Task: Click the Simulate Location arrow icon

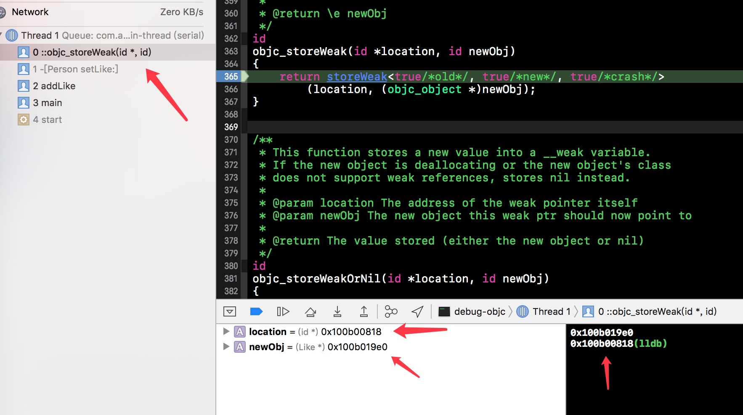Action: [417, 311]
